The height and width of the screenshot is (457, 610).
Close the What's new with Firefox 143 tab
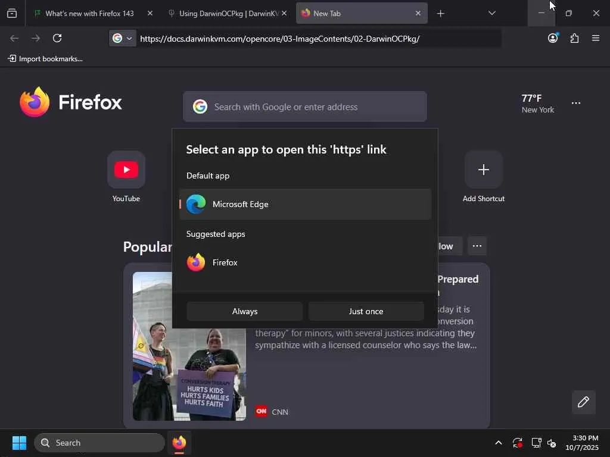(x=150, y=13)
